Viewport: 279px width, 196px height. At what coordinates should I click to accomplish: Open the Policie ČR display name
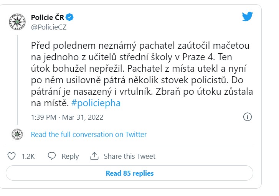click(x=47, y=17)
